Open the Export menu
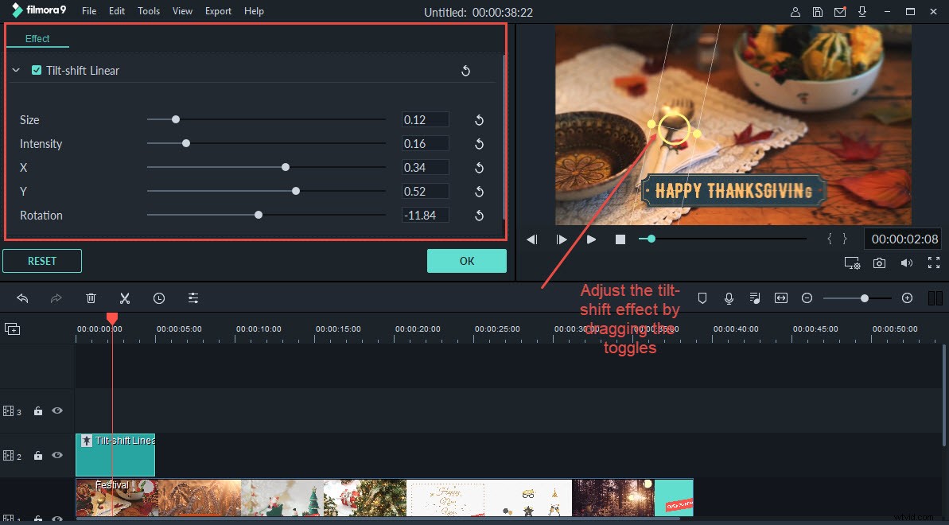Screen dimensions: 949x525 217,10
